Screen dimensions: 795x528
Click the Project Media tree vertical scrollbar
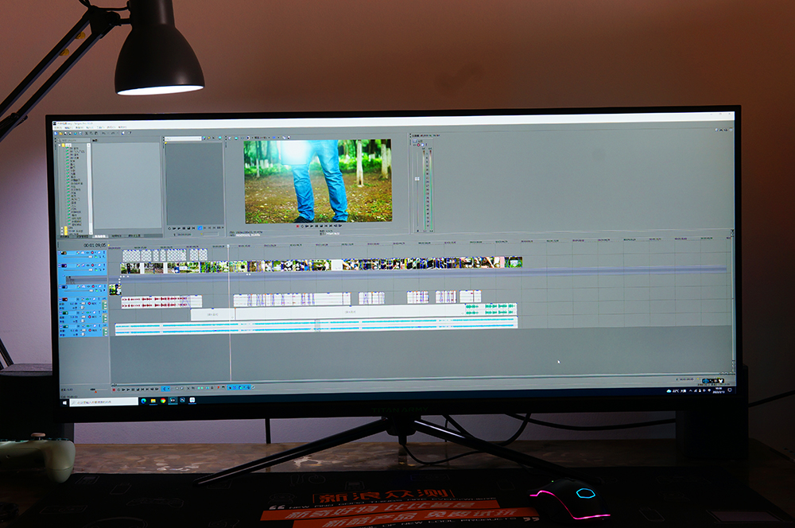[90, 188]
